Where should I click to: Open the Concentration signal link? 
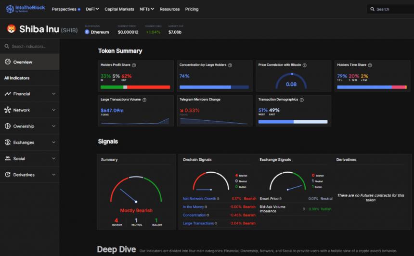(194, 215)
